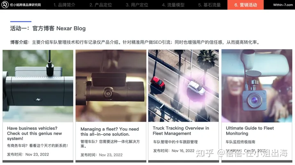
Task: Open the all-in-one dashcam image
Action: coord(111,86)
